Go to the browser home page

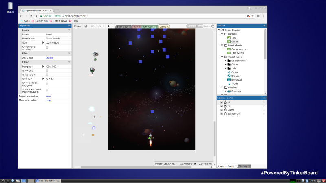click(35, 16)
